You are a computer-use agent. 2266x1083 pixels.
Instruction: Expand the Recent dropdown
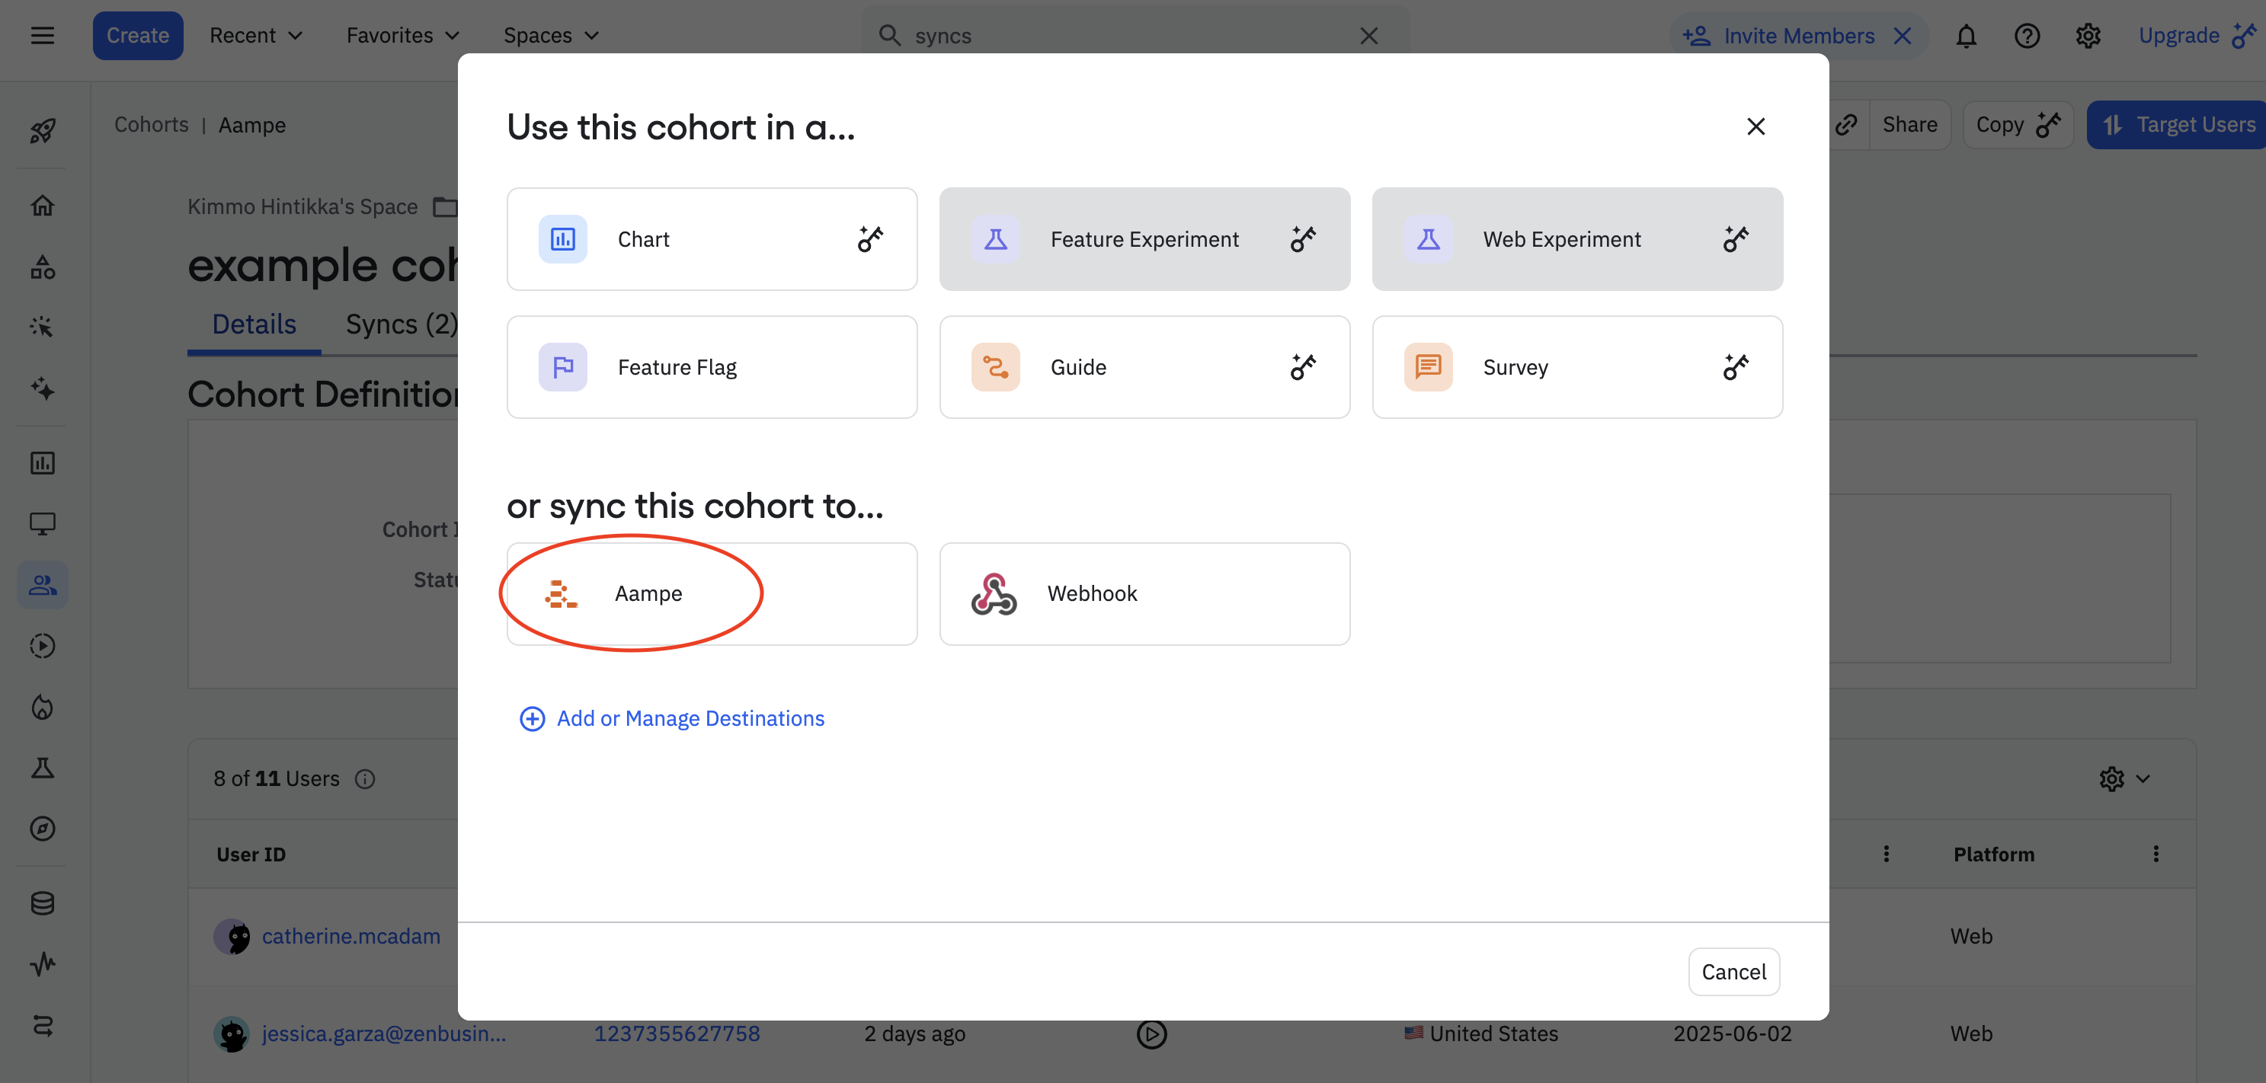click(255, 36)
